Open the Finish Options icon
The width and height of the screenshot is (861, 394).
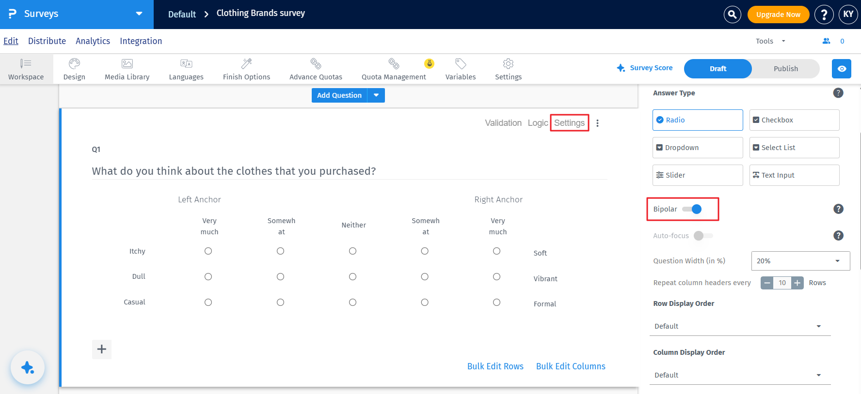[246, 63]
